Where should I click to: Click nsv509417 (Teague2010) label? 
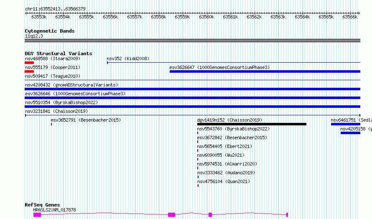point(53,76)
